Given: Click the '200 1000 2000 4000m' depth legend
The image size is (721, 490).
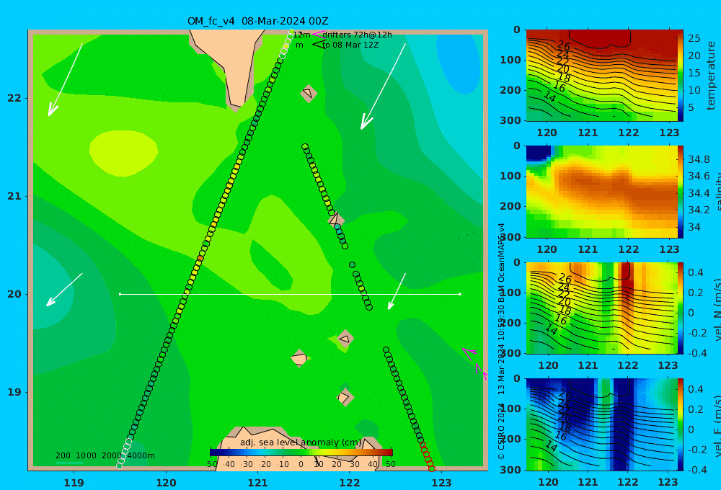Looking at the screenshot, I should click(105, 455).
